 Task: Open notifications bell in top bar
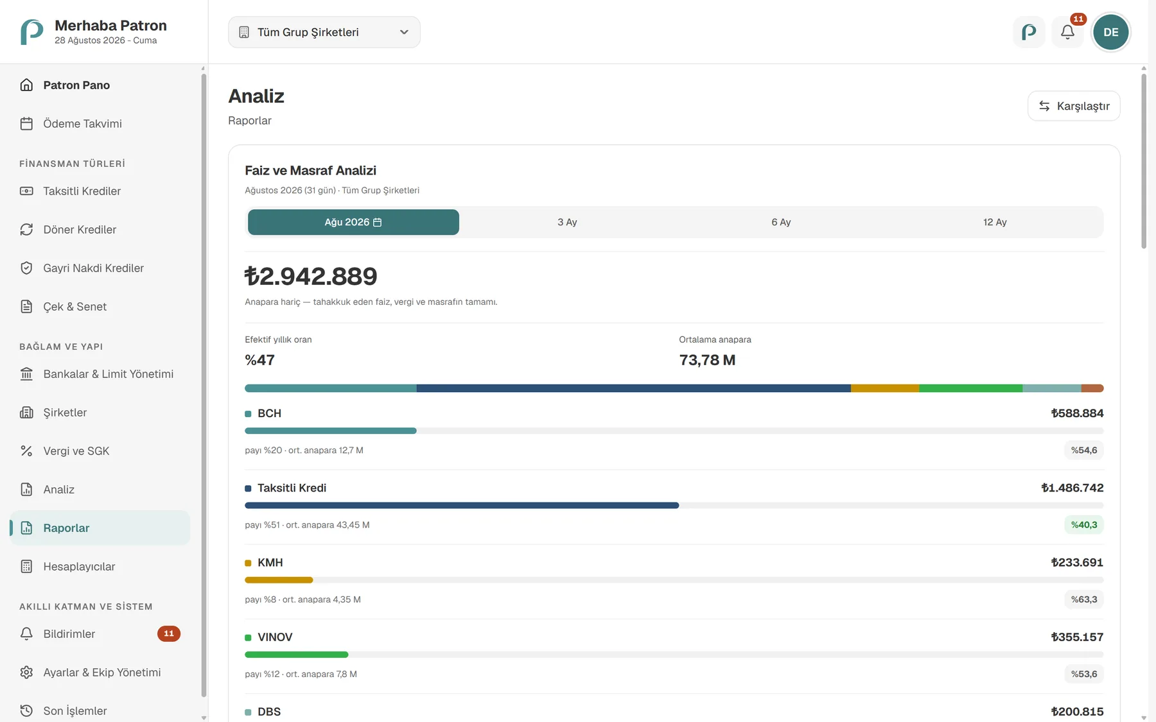tap(1068, 32)
